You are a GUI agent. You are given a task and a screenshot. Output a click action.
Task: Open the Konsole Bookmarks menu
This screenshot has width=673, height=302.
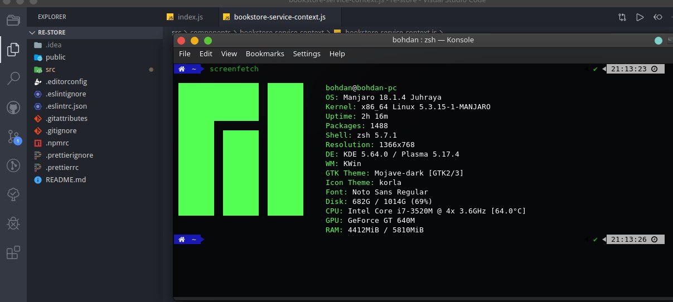265,54
